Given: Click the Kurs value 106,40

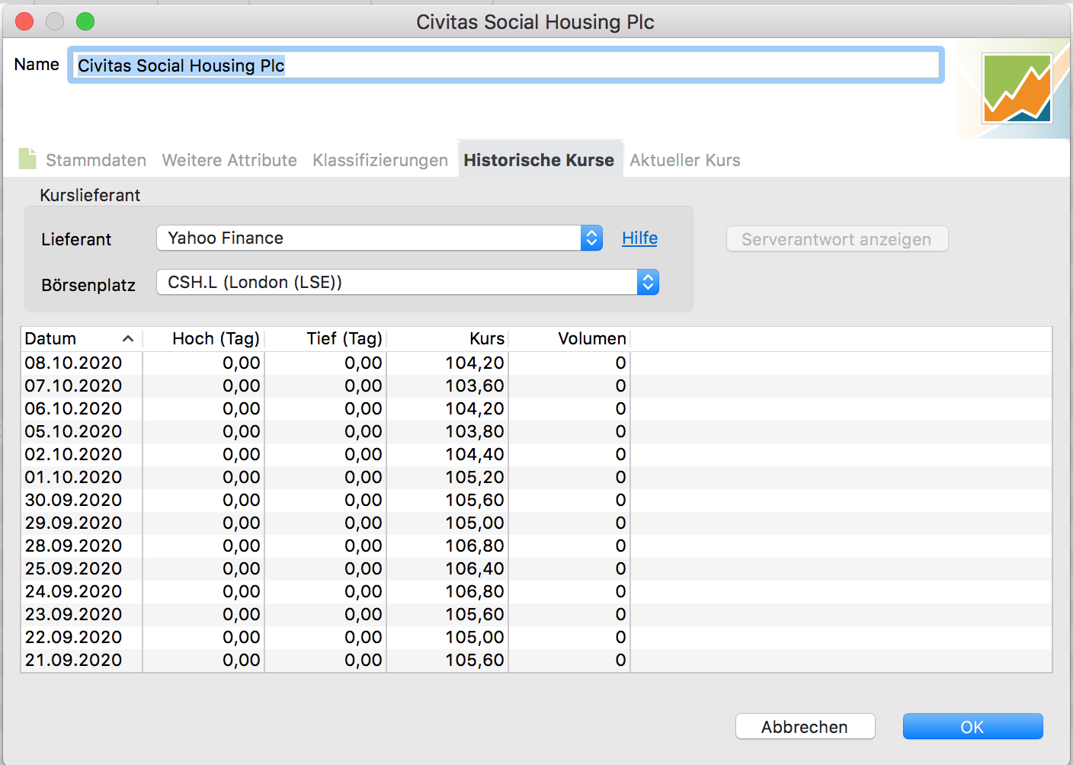Looking at the screenshot, I should (475, 568).
